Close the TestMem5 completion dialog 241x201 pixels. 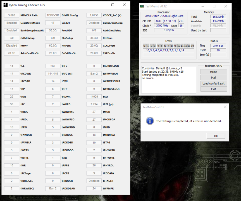[225, 107]
